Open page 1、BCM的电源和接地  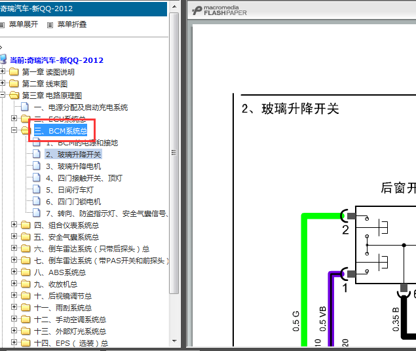coord(82,143)
